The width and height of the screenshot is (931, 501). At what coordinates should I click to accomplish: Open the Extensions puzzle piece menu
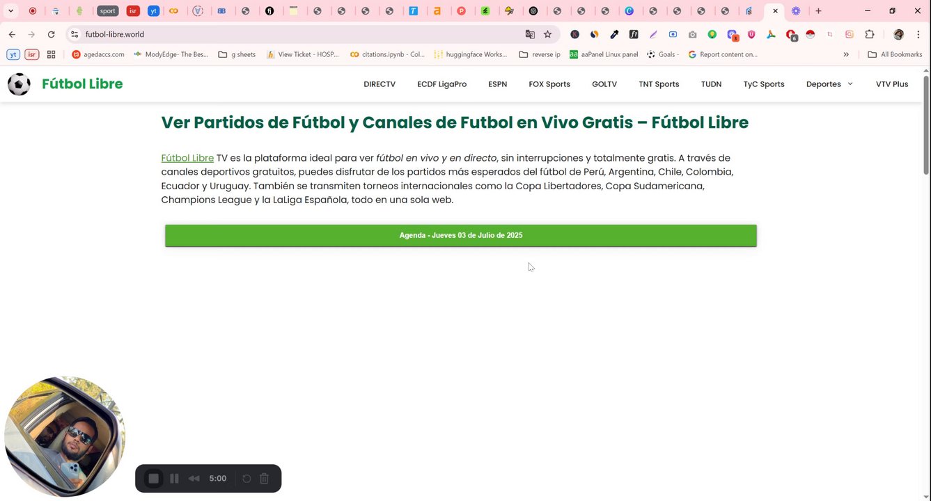tap(870, 34)
